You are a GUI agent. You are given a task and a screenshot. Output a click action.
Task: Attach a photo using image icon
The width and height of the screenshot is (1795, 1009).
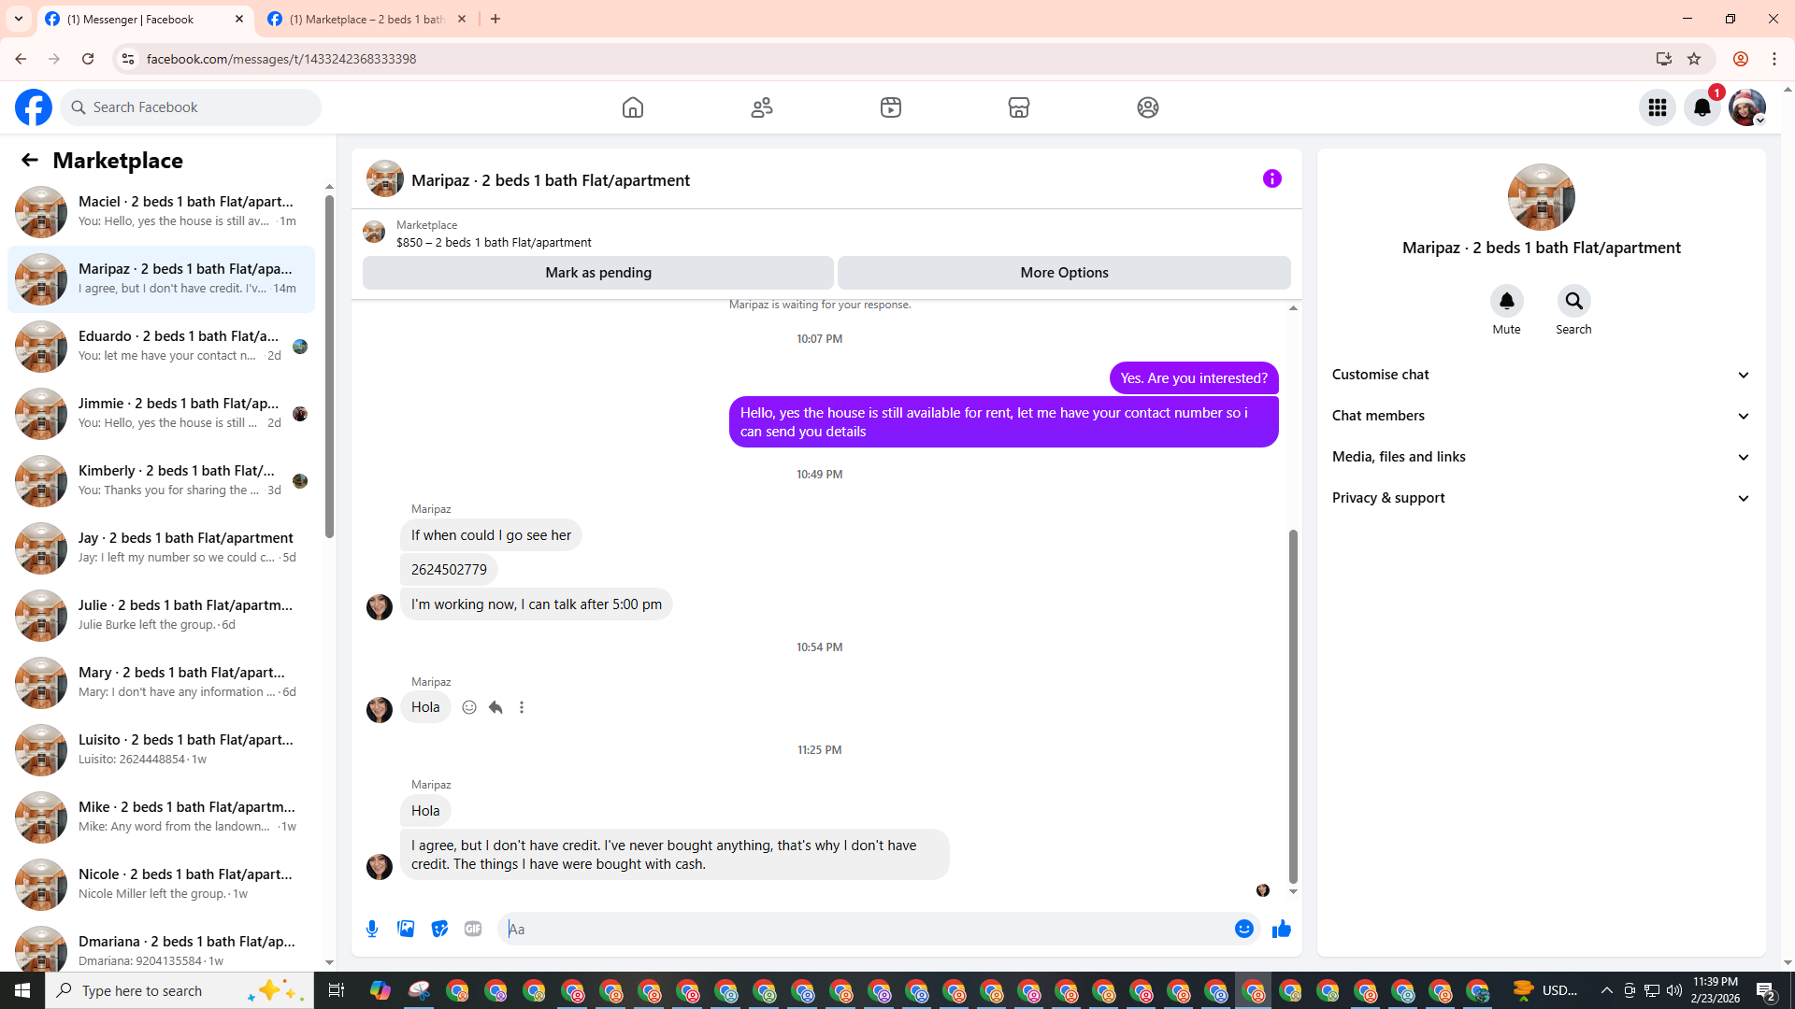click(406, 929)
